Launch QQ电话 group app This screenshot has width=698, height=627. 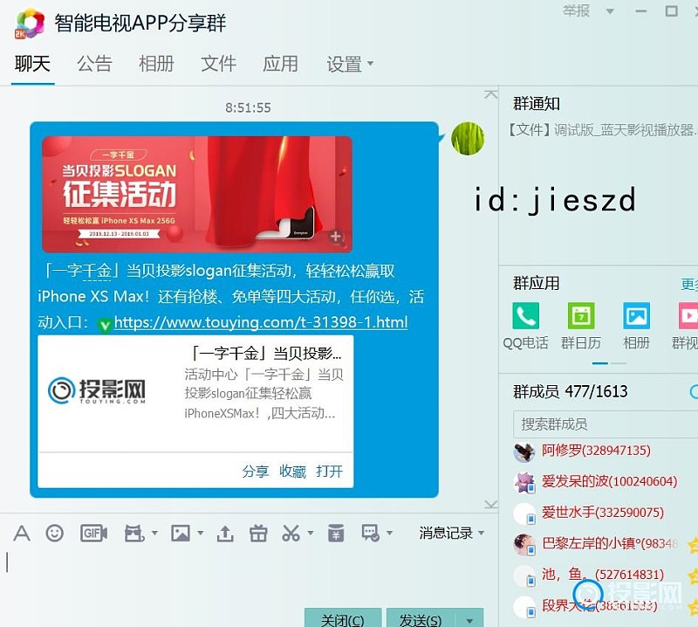point(526,327)
